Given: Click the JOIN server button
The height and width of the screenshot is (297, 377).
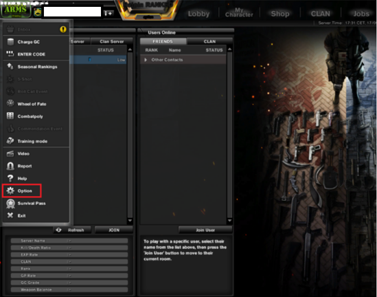Looking at the screenshot, I should pos(114,230).
